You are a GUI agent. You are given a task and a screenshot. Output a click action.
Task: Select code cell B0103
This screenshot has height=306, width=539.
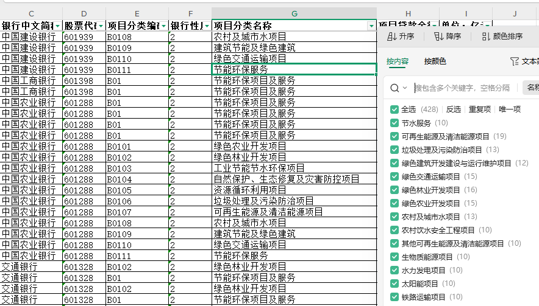137,168
